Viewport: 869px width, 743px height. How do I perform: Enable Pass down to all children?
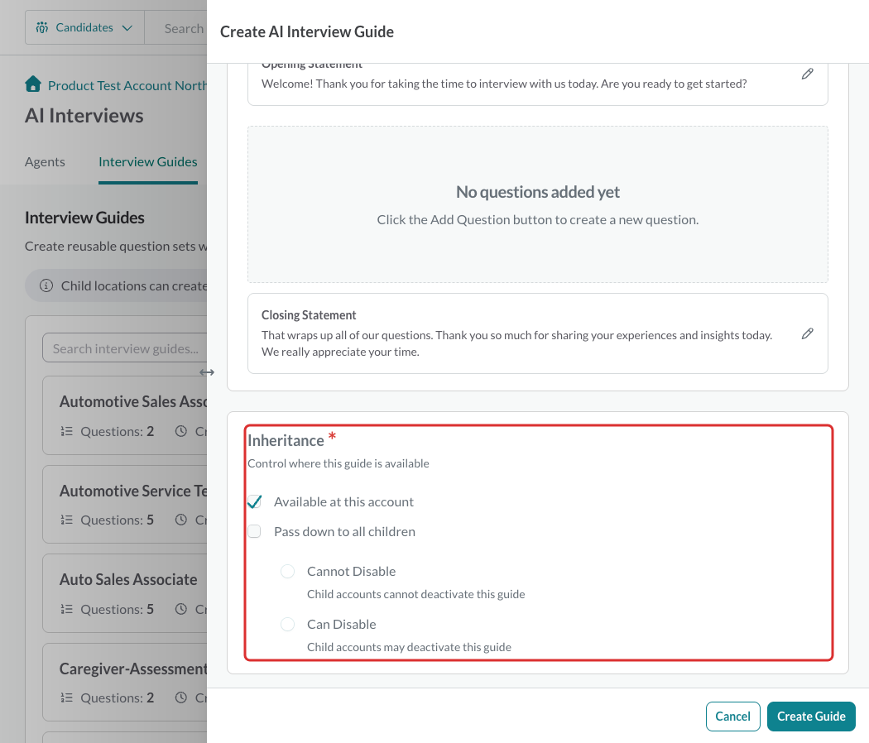(x=254, y=531)
